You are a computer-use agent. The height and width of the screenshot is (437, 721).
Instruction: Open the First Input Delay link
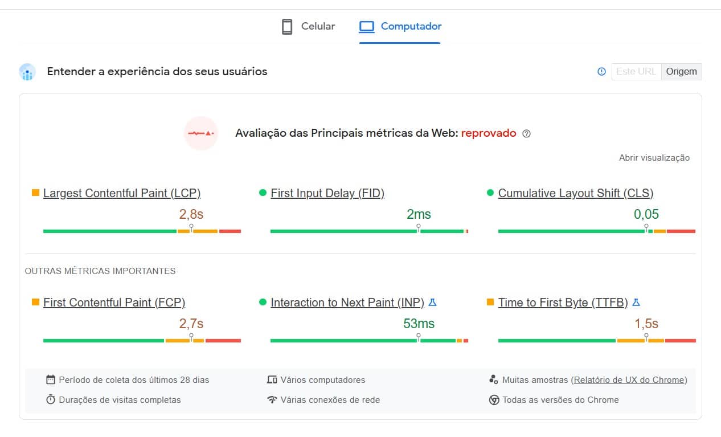[327, 193]
